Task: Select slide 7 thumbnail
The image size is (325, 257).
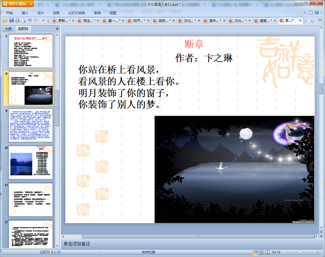Action: (x=31, y=51)
